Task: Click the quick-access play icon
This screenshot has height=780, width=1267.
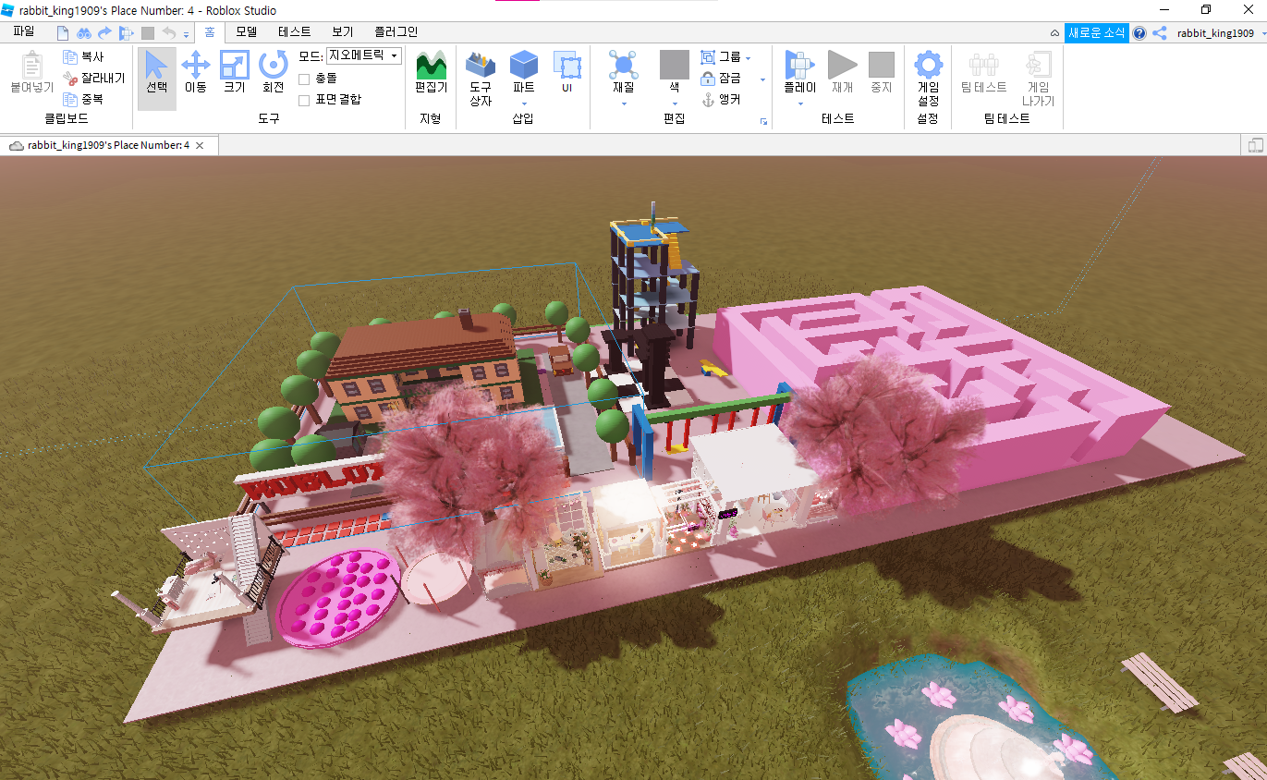Action: (x=126, y=32)
